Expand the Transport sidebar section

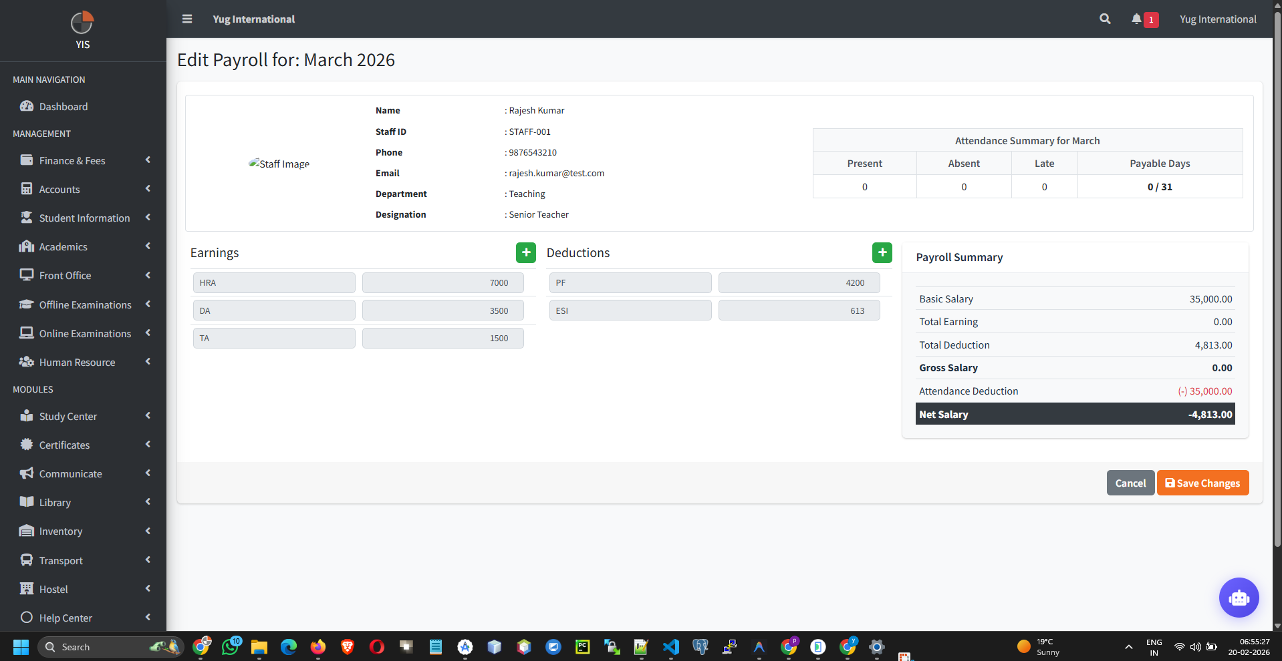[x=82, y=560]
